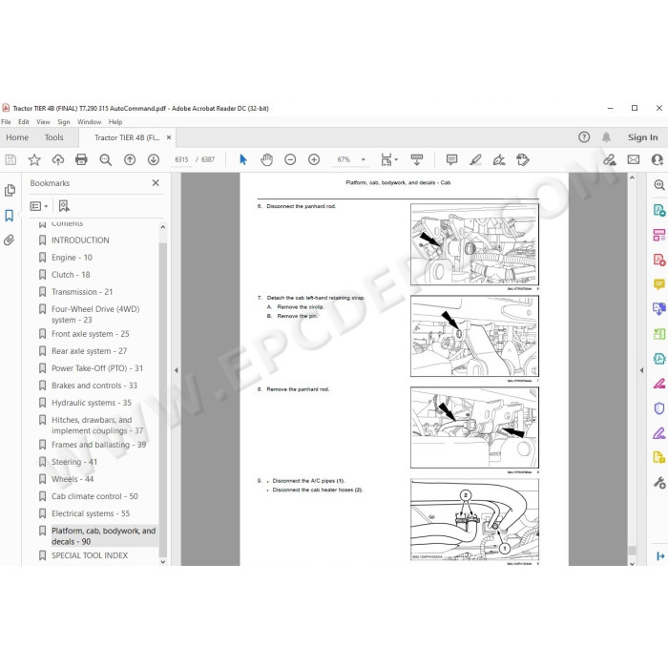Open the page thumbnails panel
Viewport: 668px width, 668px height.
click(10, 191)
